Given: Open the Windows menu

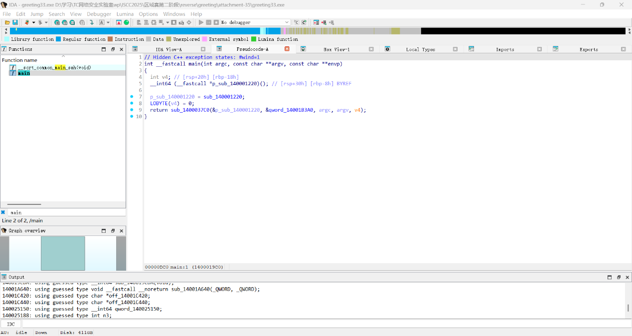Looking at the screenshot, I should 174,14.
